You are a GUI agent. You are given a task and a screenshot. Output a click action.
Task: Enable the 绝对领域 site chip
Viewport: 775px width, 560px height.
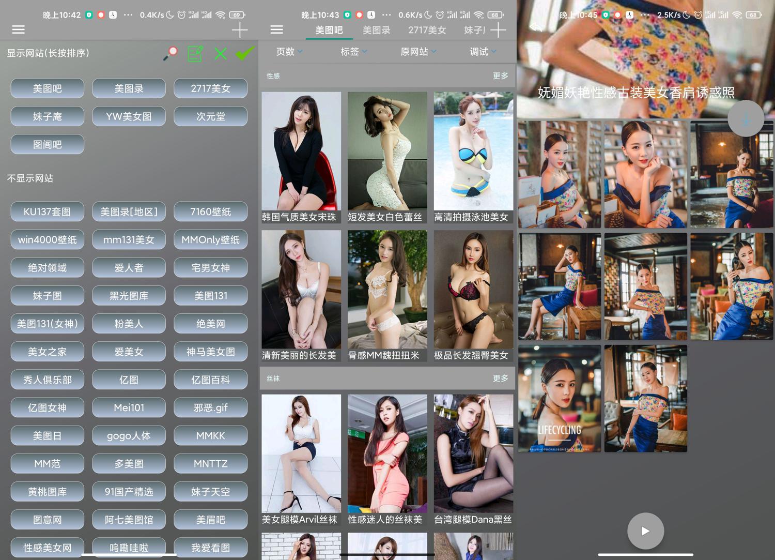pos(48,268)
